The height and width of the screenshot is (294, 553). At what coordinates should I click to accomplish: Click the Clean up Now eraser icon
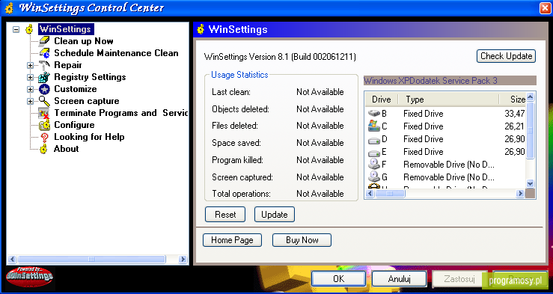44,41
